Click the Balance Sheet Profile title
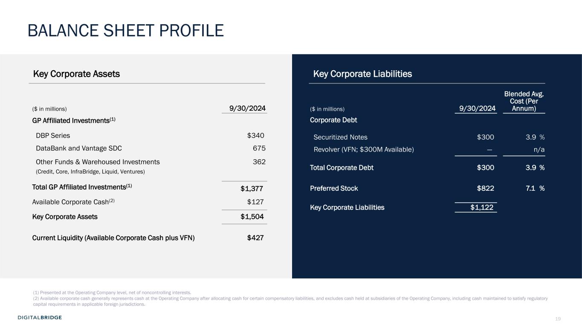This screenshot has width=582, height=327. point(125,31)
